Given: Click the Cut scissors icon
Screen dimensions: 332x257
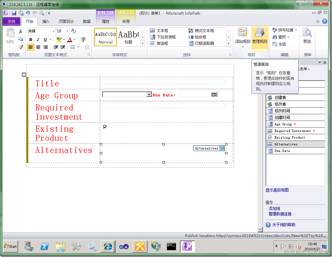Looking at the screenshot, I should click(21, 31).
